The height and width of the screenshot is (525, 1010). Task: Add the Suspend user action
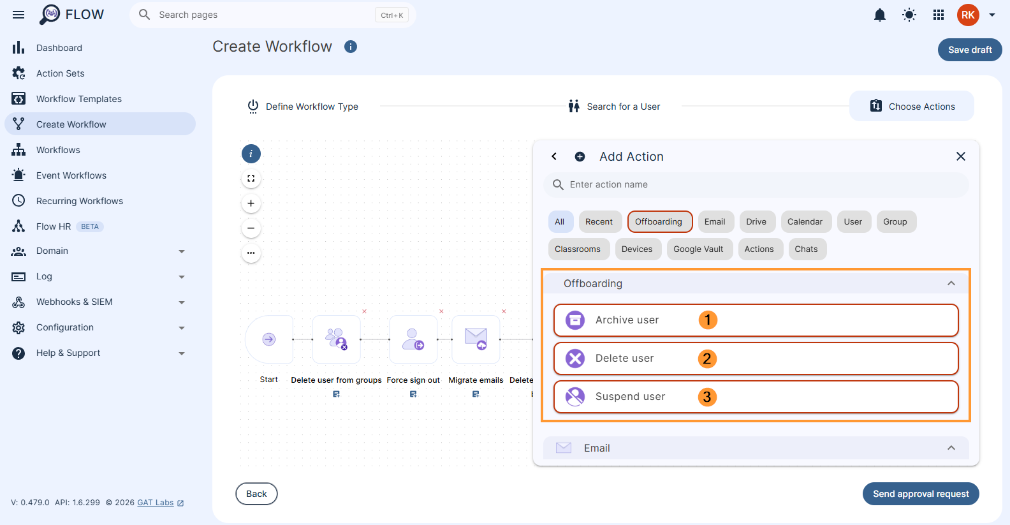[x=756, y=397]
